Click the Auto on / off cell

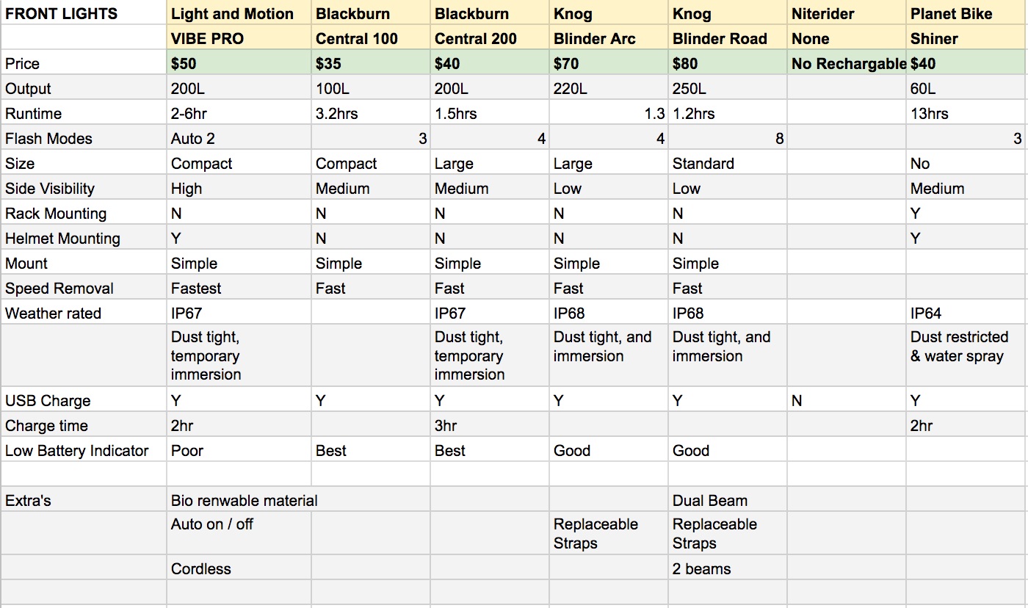coord(239,533)
